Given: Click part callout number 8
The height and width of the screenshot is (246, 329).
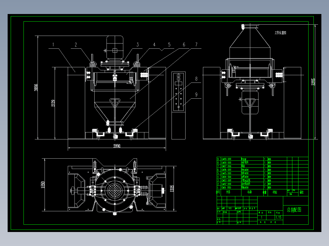Looking at the screenshot, I should click(x=196, y=79).
